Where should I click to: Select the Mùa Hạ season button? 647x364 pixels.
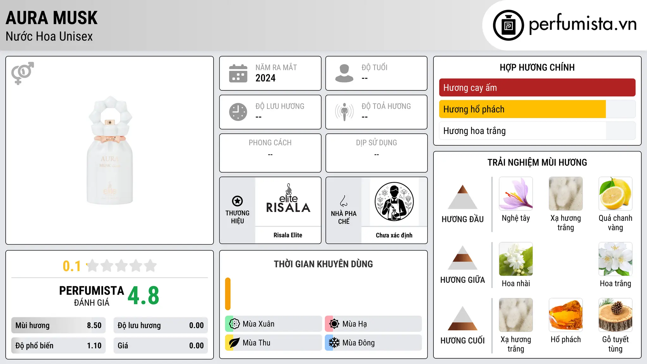(373, 324)
